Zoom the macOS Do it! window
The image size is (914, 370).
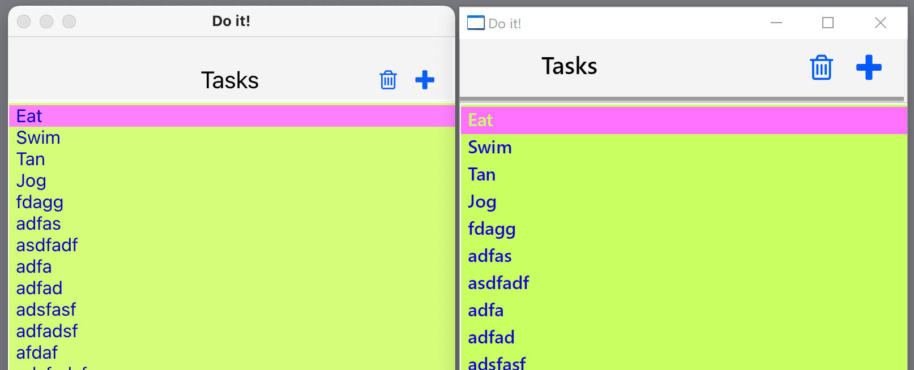(x=69, y=21)
